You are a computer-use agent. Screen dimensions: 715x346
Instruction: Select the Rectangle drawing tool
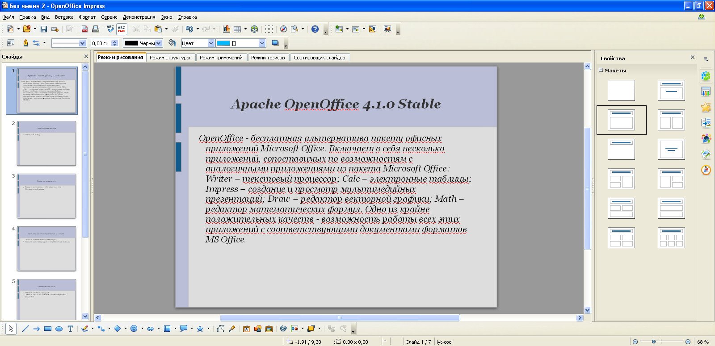coord(48,329)
